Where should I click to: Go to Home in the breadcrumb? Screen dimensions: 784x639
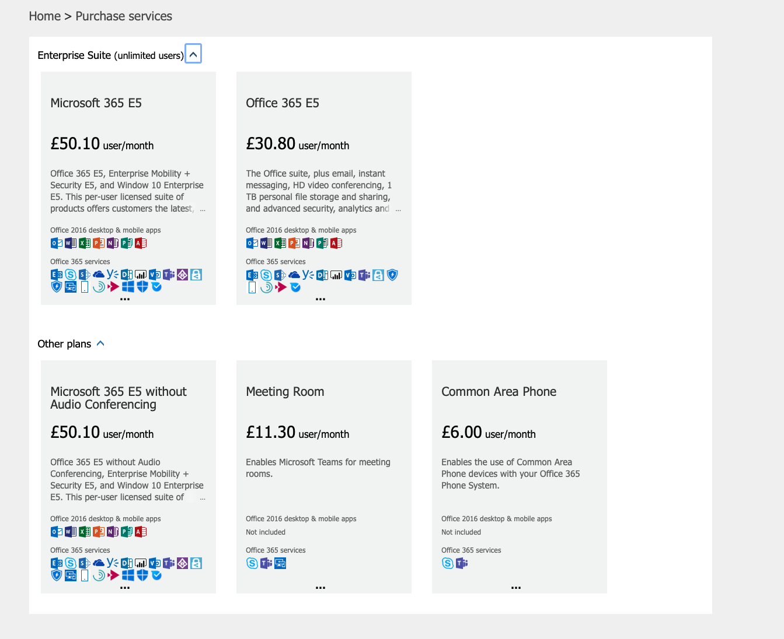point(45,16)
